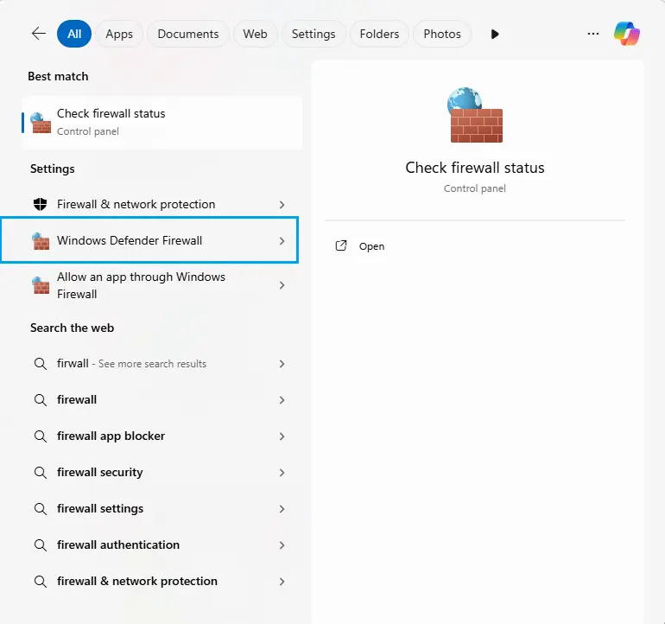Expand chevron for firewall security
Image resolution: width=665 pixels, height=624 pixels.
pyautogui.click(x=282, y=473)
